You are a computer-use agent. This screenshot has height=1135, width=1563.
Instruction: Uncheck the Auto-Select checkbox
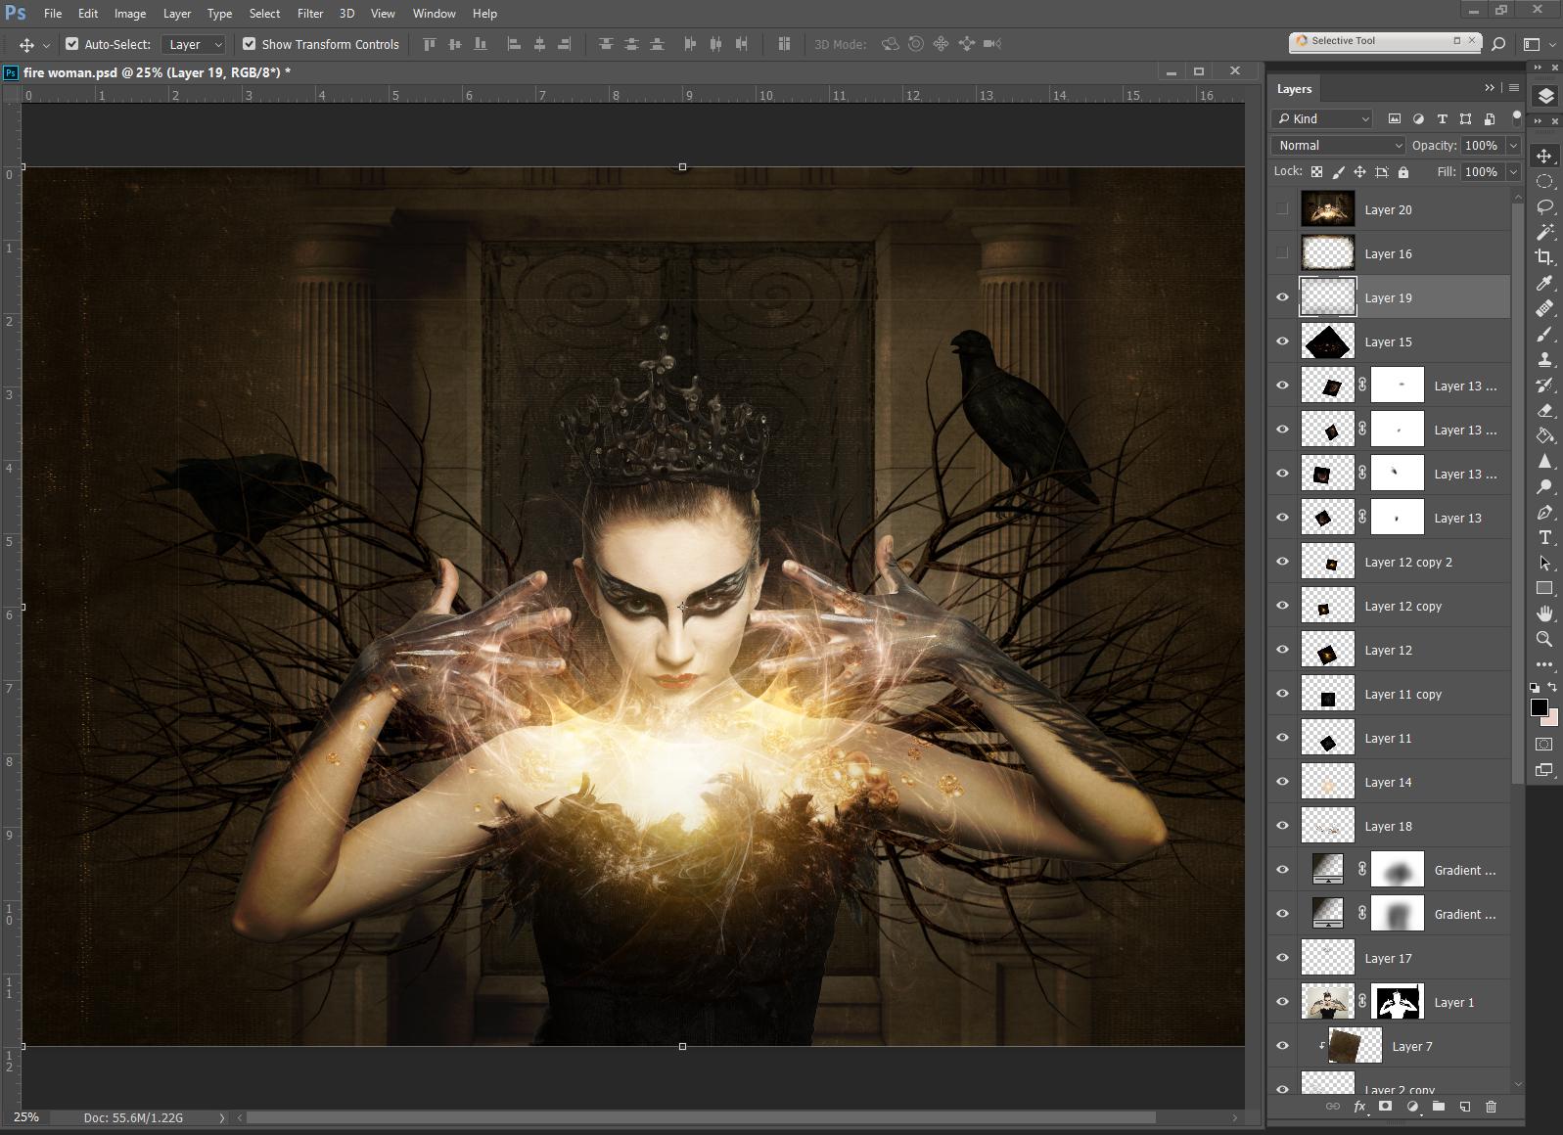(72, 44)
